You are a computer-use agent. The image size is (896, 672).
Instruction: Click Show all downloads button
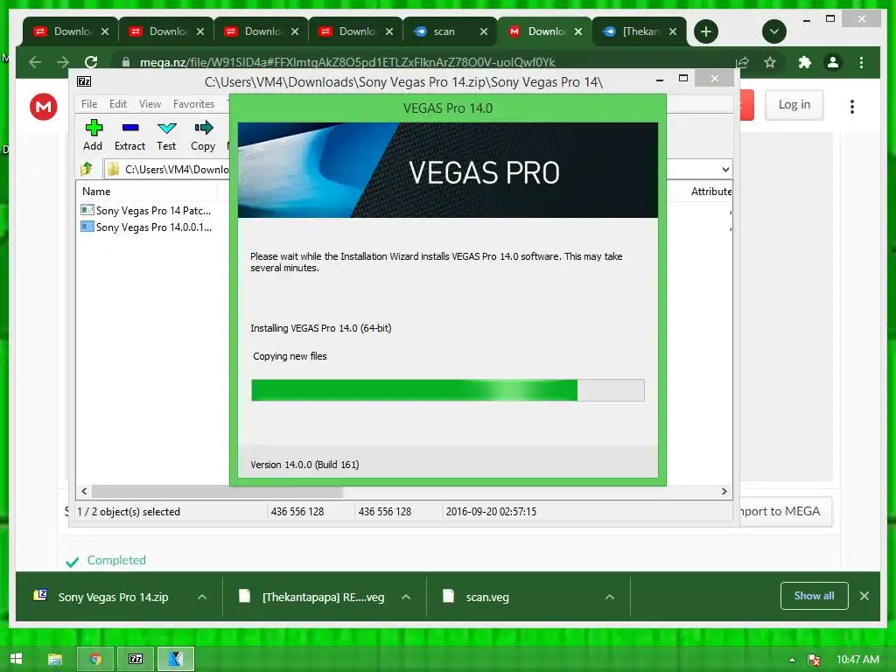click(814, 596)
